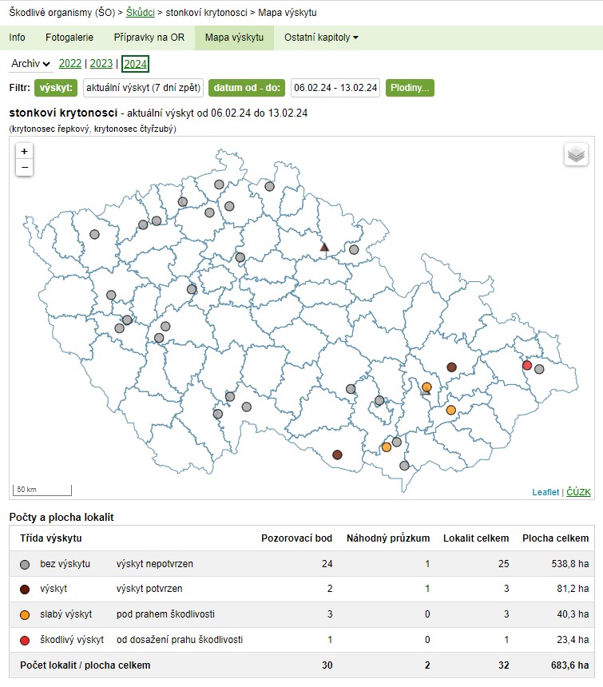603x687 pixels.
Task: Click the od dosažení prahu škodlivosti text
Action: [180, 640]
